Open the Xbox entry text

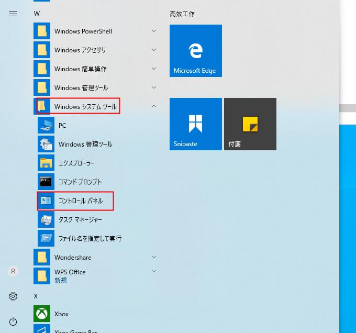[x=61, y=314]
